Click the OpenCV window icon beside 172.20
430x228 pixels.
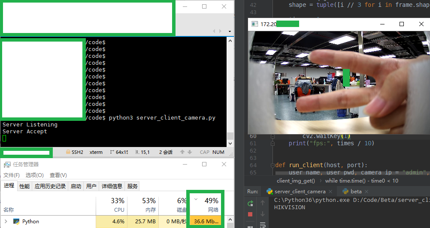pyautogui.click(x=255, y=24)
